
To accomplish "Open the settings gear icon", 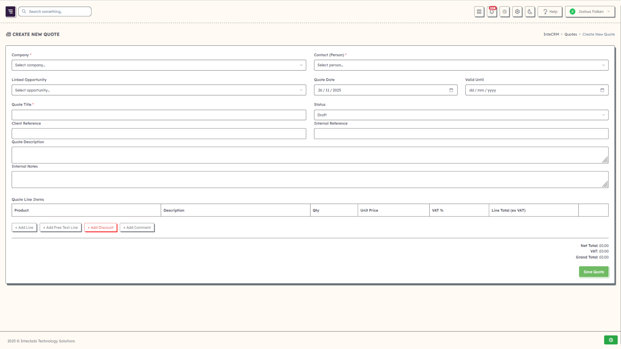I will (x=517, y=12).
